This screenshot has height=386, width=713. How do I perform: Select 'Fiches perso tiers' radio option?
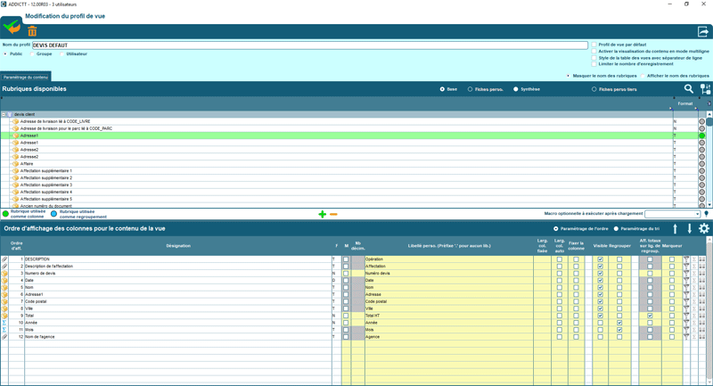pos(594,89)
